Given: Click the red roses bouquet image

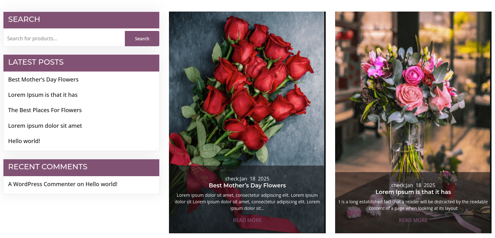Looking at the screenshot, I should pos(247,89).
